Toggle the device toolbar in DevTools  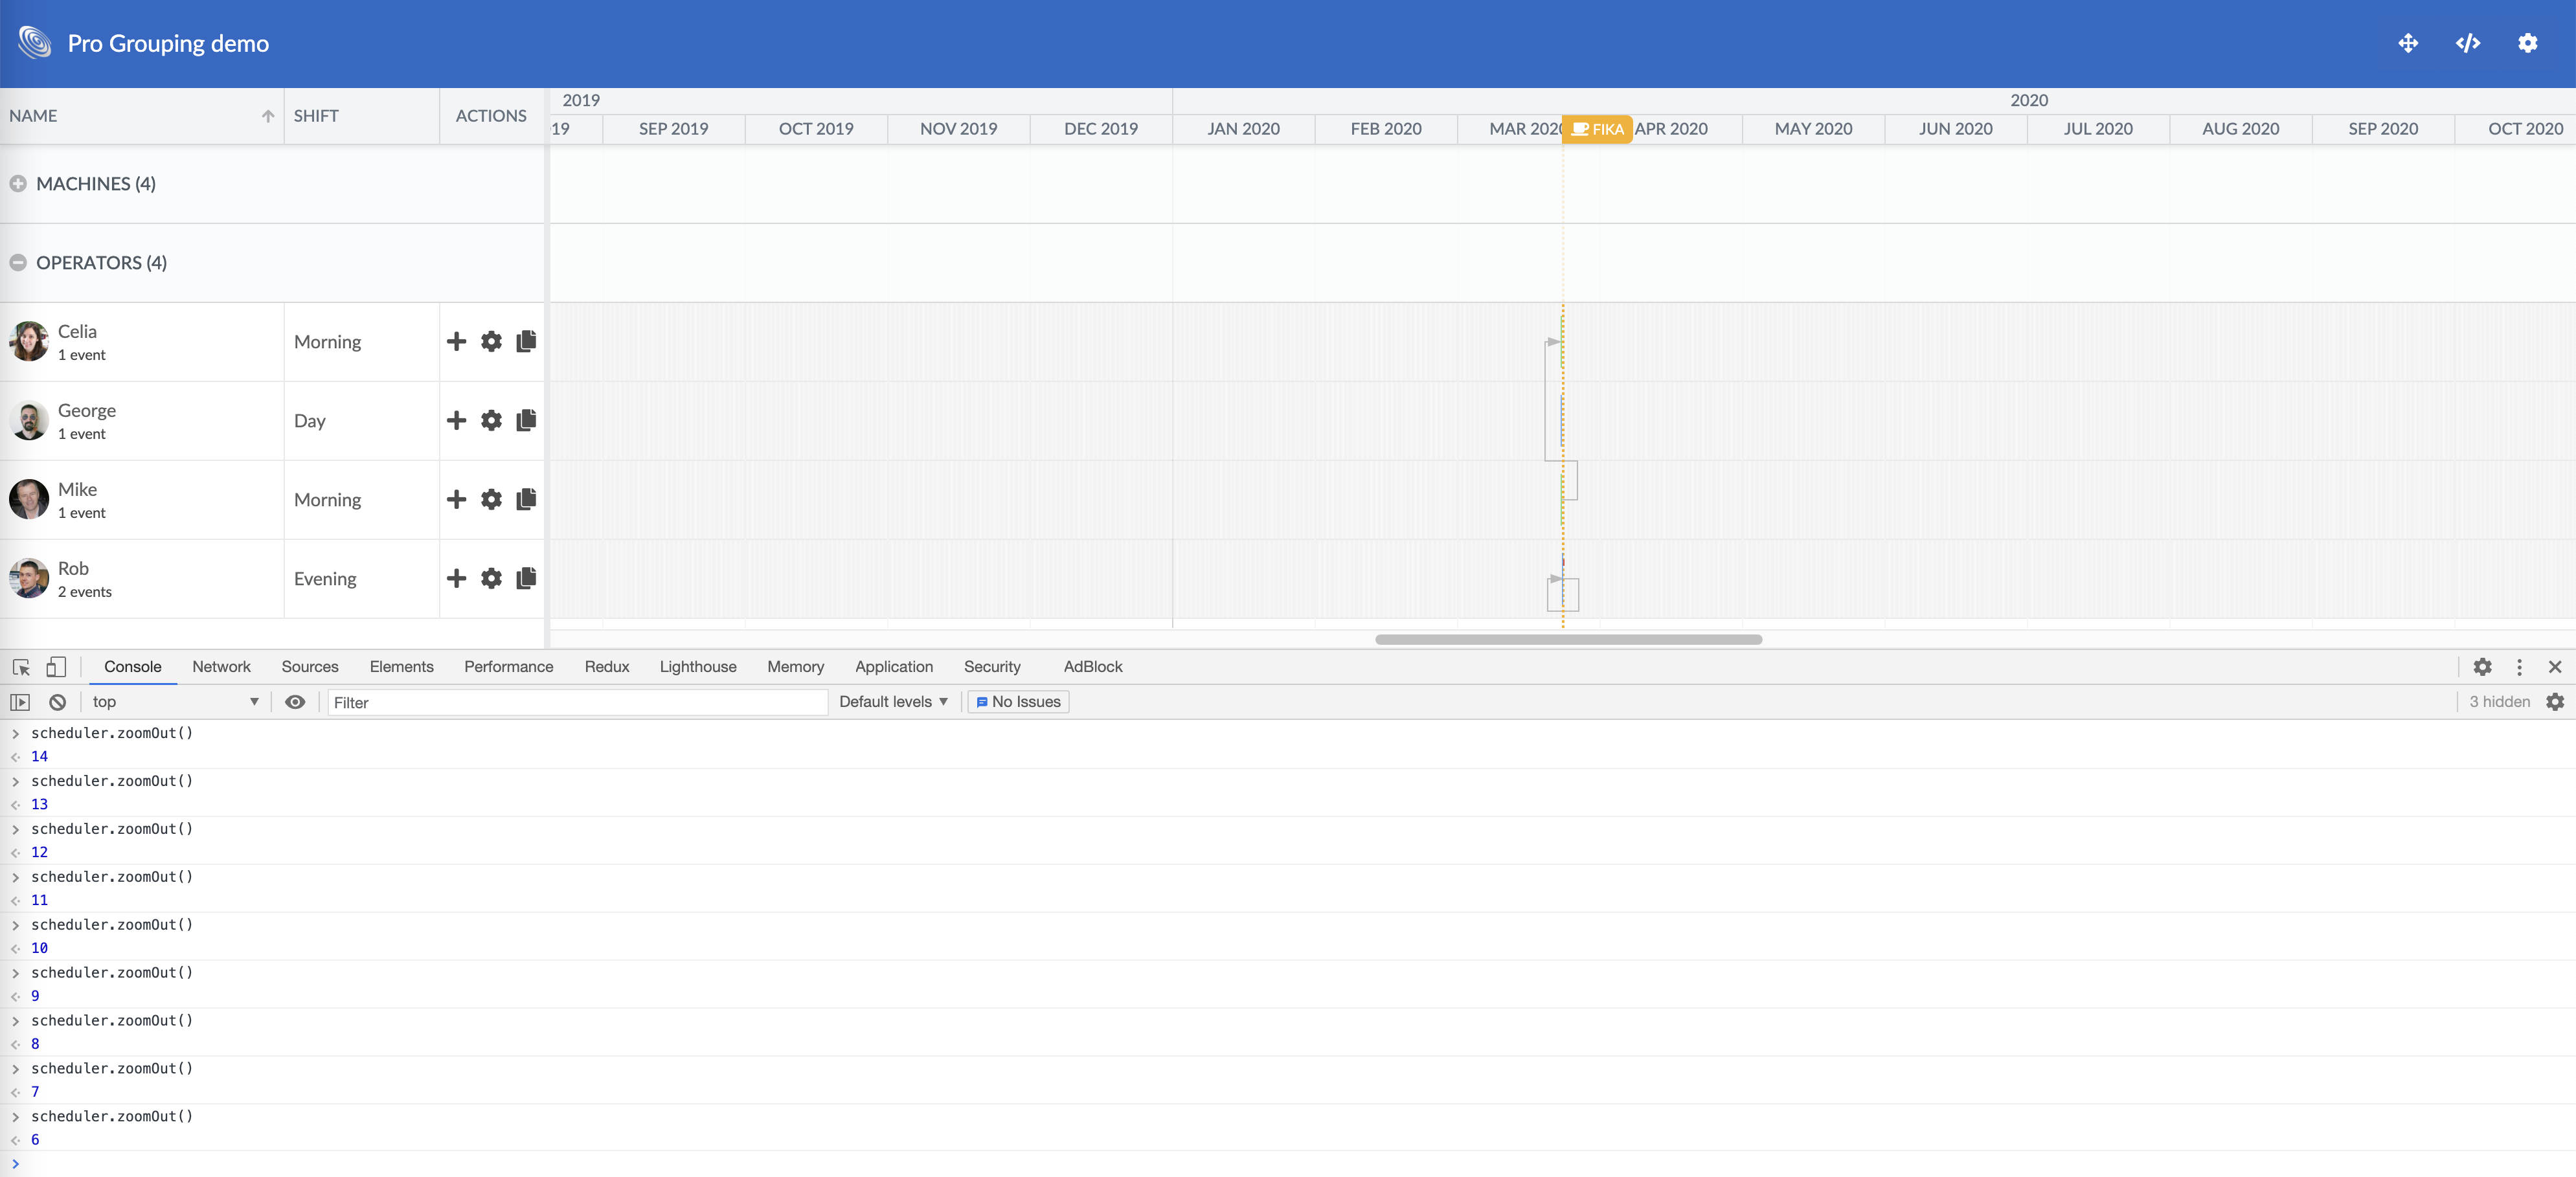(56, 666)
